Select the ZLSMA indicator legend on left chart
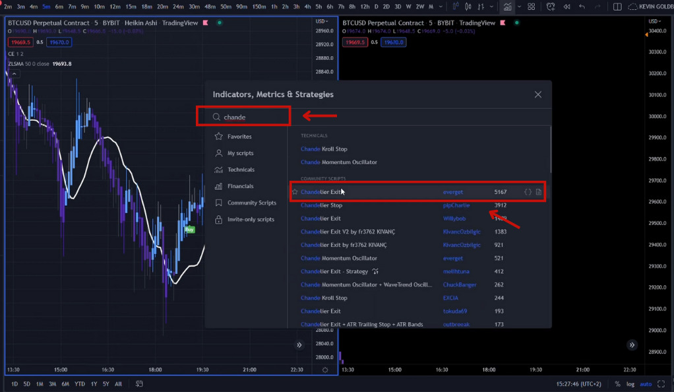 coord(40,64)
